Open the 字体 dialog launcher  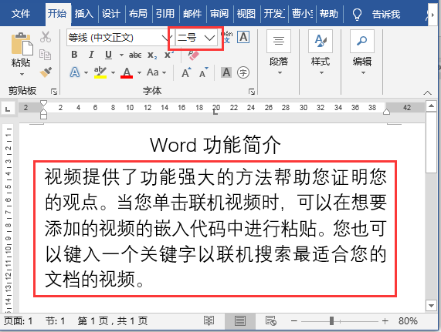click(x=252, y=92)
